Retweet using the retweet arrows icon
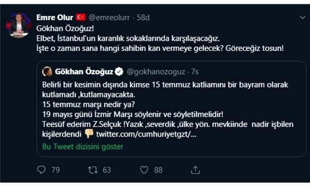This screenshot has height=186, width=310. (93, 170)
